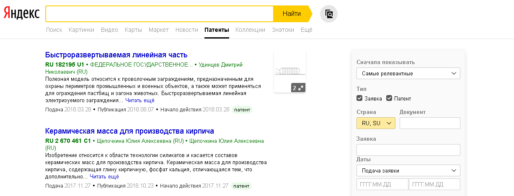Switch to the Картинки tab

point(81,30)
